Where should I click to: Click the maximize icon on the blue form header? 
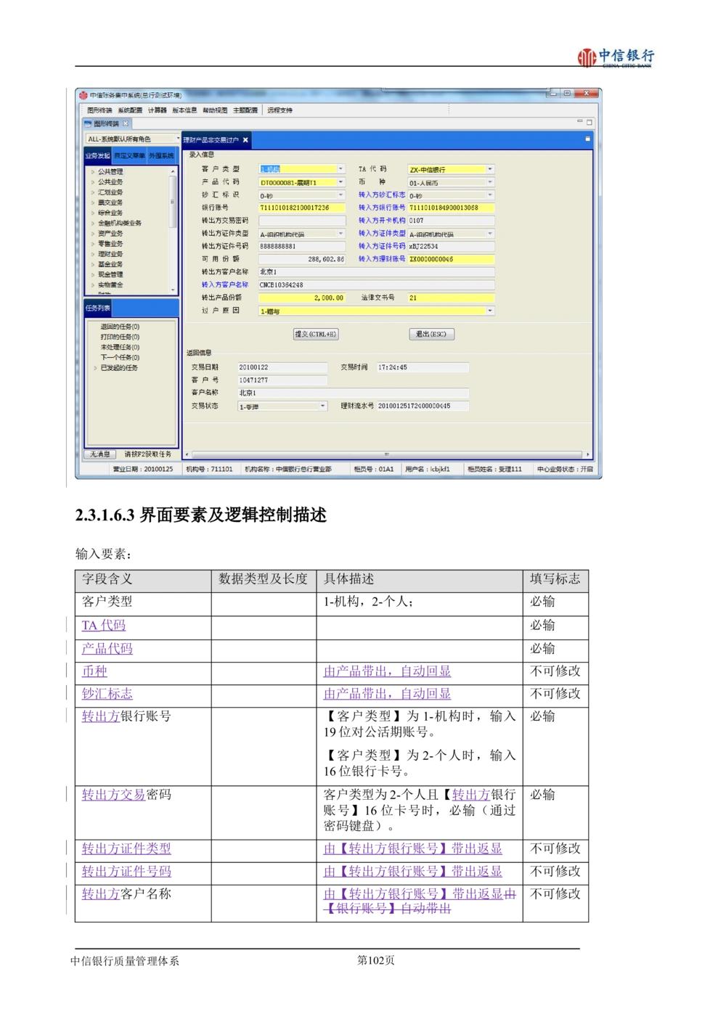pos(587,139)
